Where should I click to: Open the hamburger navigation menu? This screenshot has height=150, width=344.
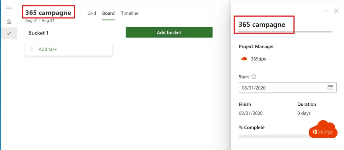(x=9, y=7)
